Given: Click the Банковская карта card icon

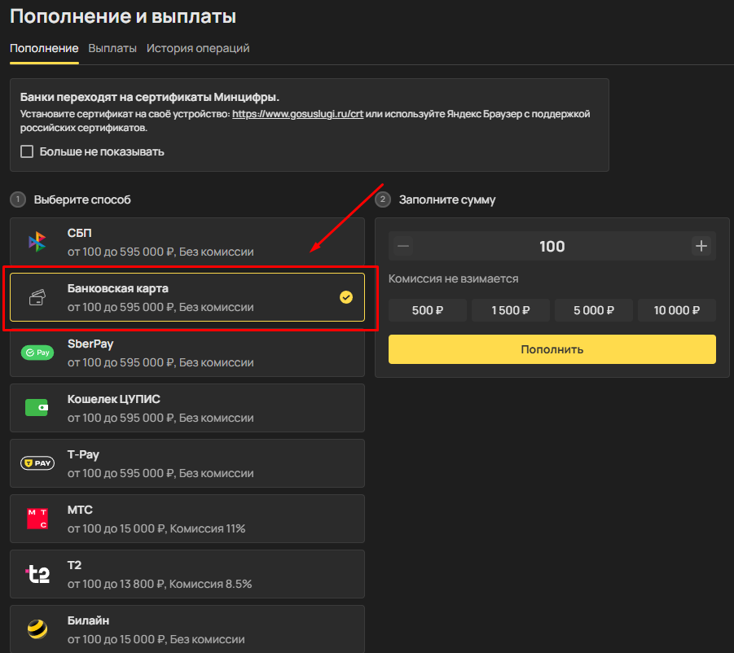Looking at the screenshot, I should (x=37, y=297).
